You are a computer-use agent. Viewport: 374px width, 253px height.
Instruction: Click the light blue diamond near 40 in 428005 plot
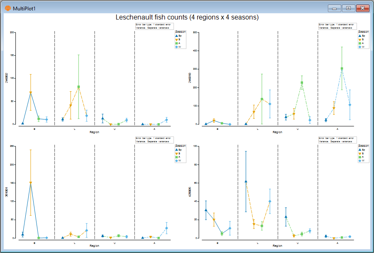[270, 201]
